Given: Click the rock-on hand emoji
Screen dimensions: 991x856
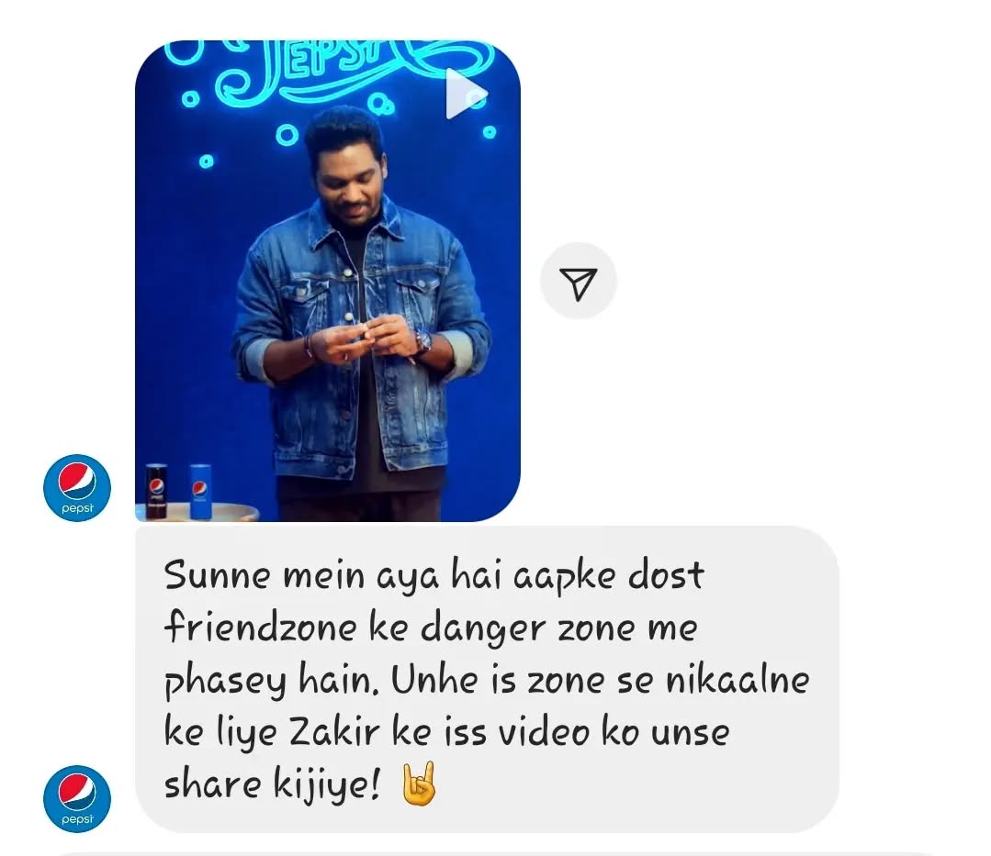Looking at the screenshot, I should pos(419,784).
